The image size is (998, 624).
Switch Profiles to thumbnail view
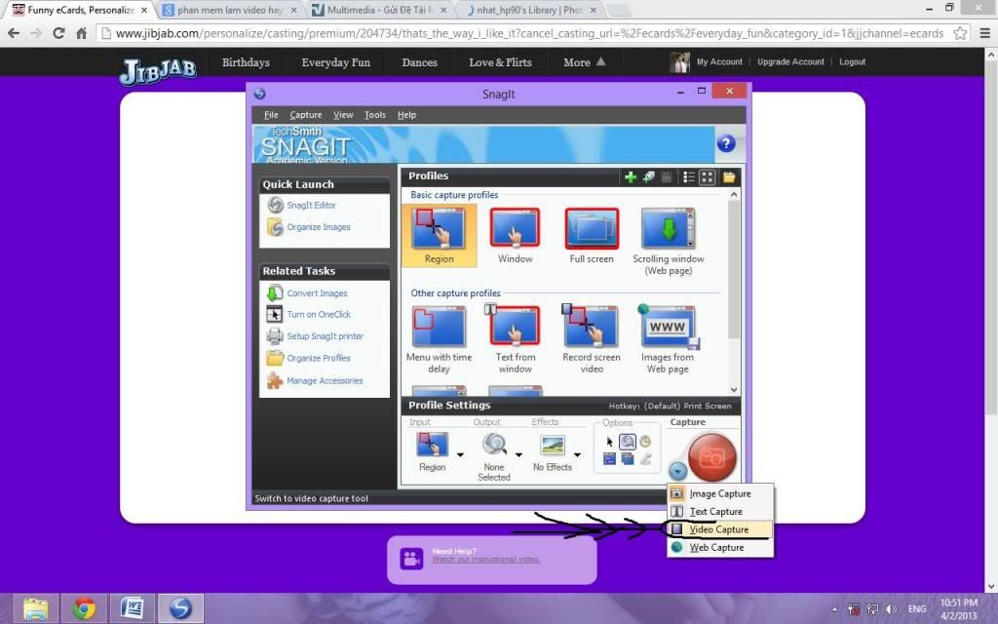coord(708,177)
